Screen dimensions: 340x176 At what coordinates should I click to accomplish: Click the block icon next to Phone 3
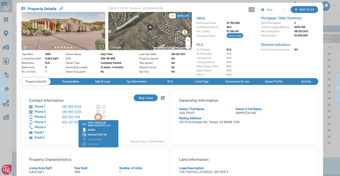coord(104,117)
